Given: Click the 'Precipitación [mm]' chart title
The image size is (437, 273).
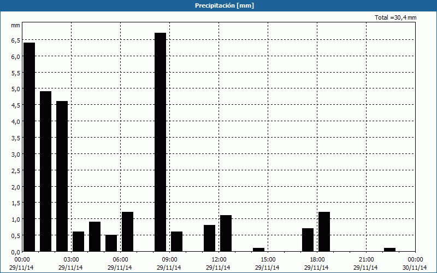Looking at the screenshot, I should [225, 5].
